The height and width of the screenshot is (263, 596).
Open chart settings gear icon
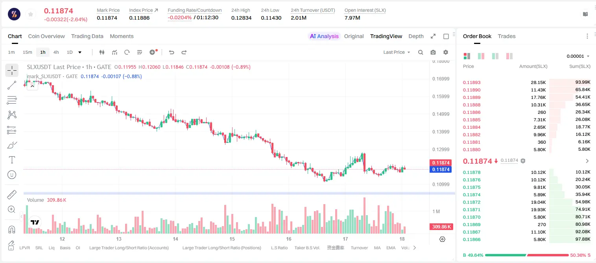click(x=446, y=52)
